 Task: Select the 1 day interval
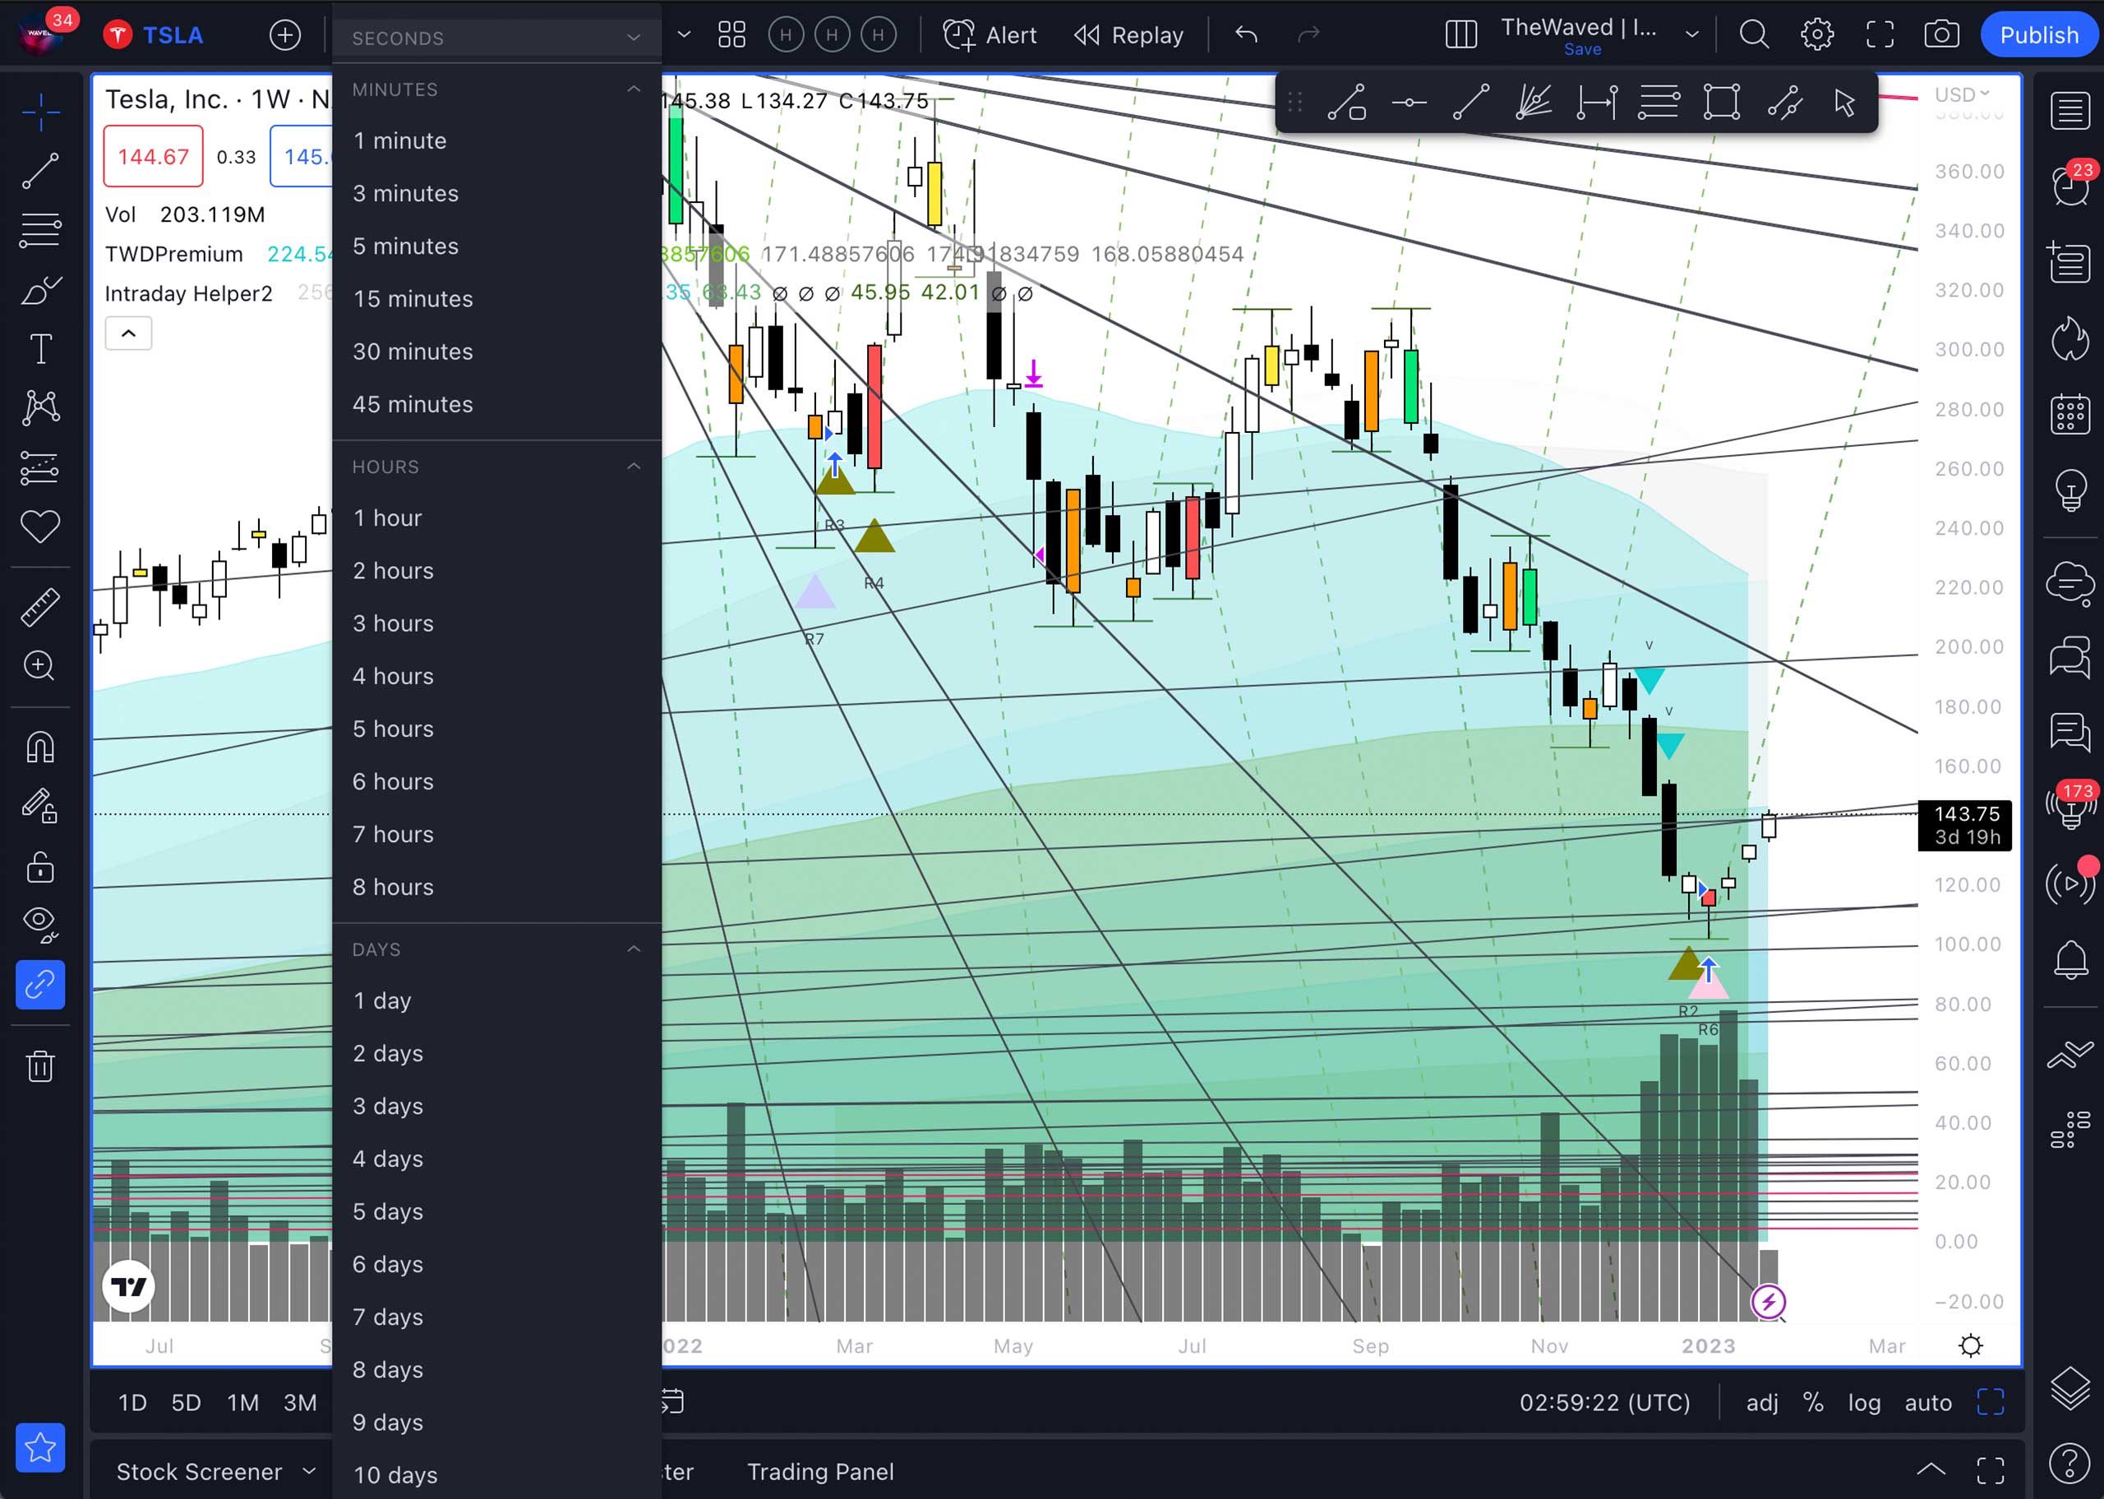click(496, 1000)
